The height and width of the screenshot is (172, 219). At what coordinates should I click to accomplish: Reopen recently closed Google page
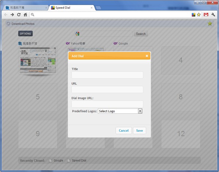[56, 161]
